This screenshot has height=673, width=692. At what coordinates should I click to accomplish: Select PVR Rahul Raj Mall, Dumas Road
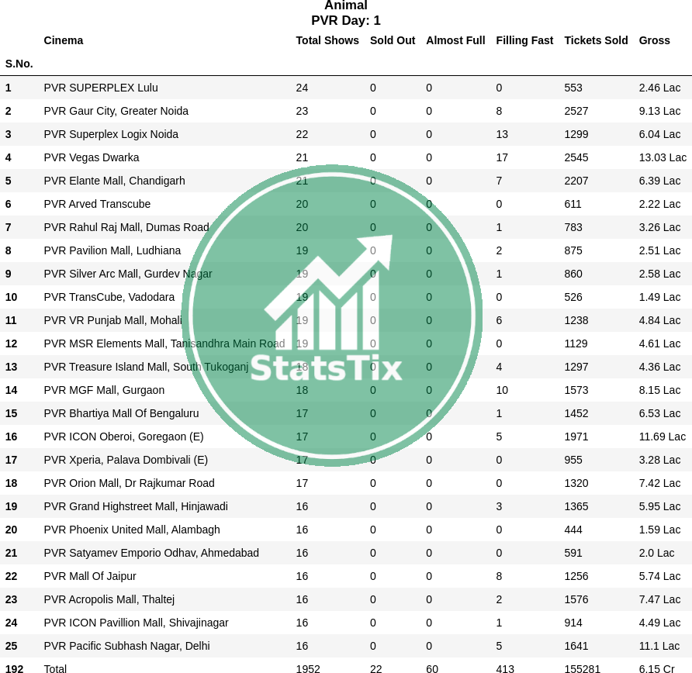point(126,228)
